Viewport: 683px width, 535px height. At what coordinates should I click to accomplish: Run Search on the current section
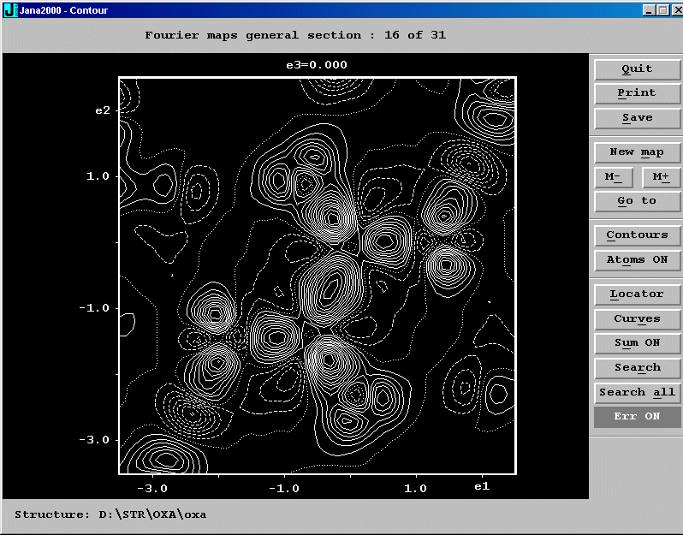click(x=637, y=368)
